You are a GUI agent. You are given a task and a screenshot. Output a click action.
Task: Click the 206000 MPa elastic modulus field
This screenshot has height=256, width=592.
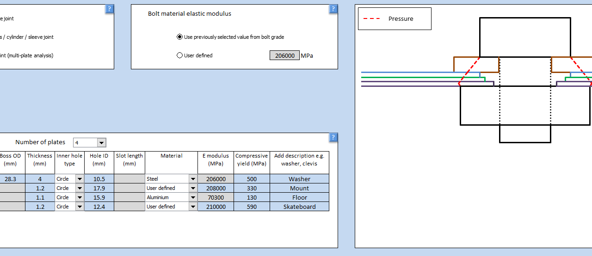(284, 55)
